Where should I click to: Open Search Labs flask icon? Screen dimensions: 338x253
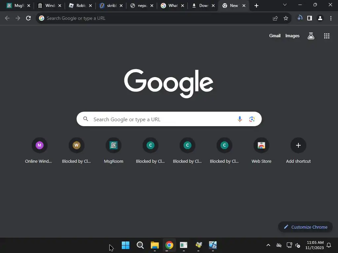[x=311, y=36]
